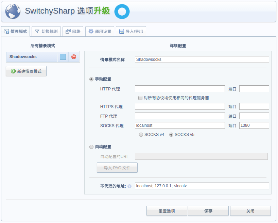Open the 网络 tab
278x223 pixels.
pyautogui.click(x=73, y=31)
